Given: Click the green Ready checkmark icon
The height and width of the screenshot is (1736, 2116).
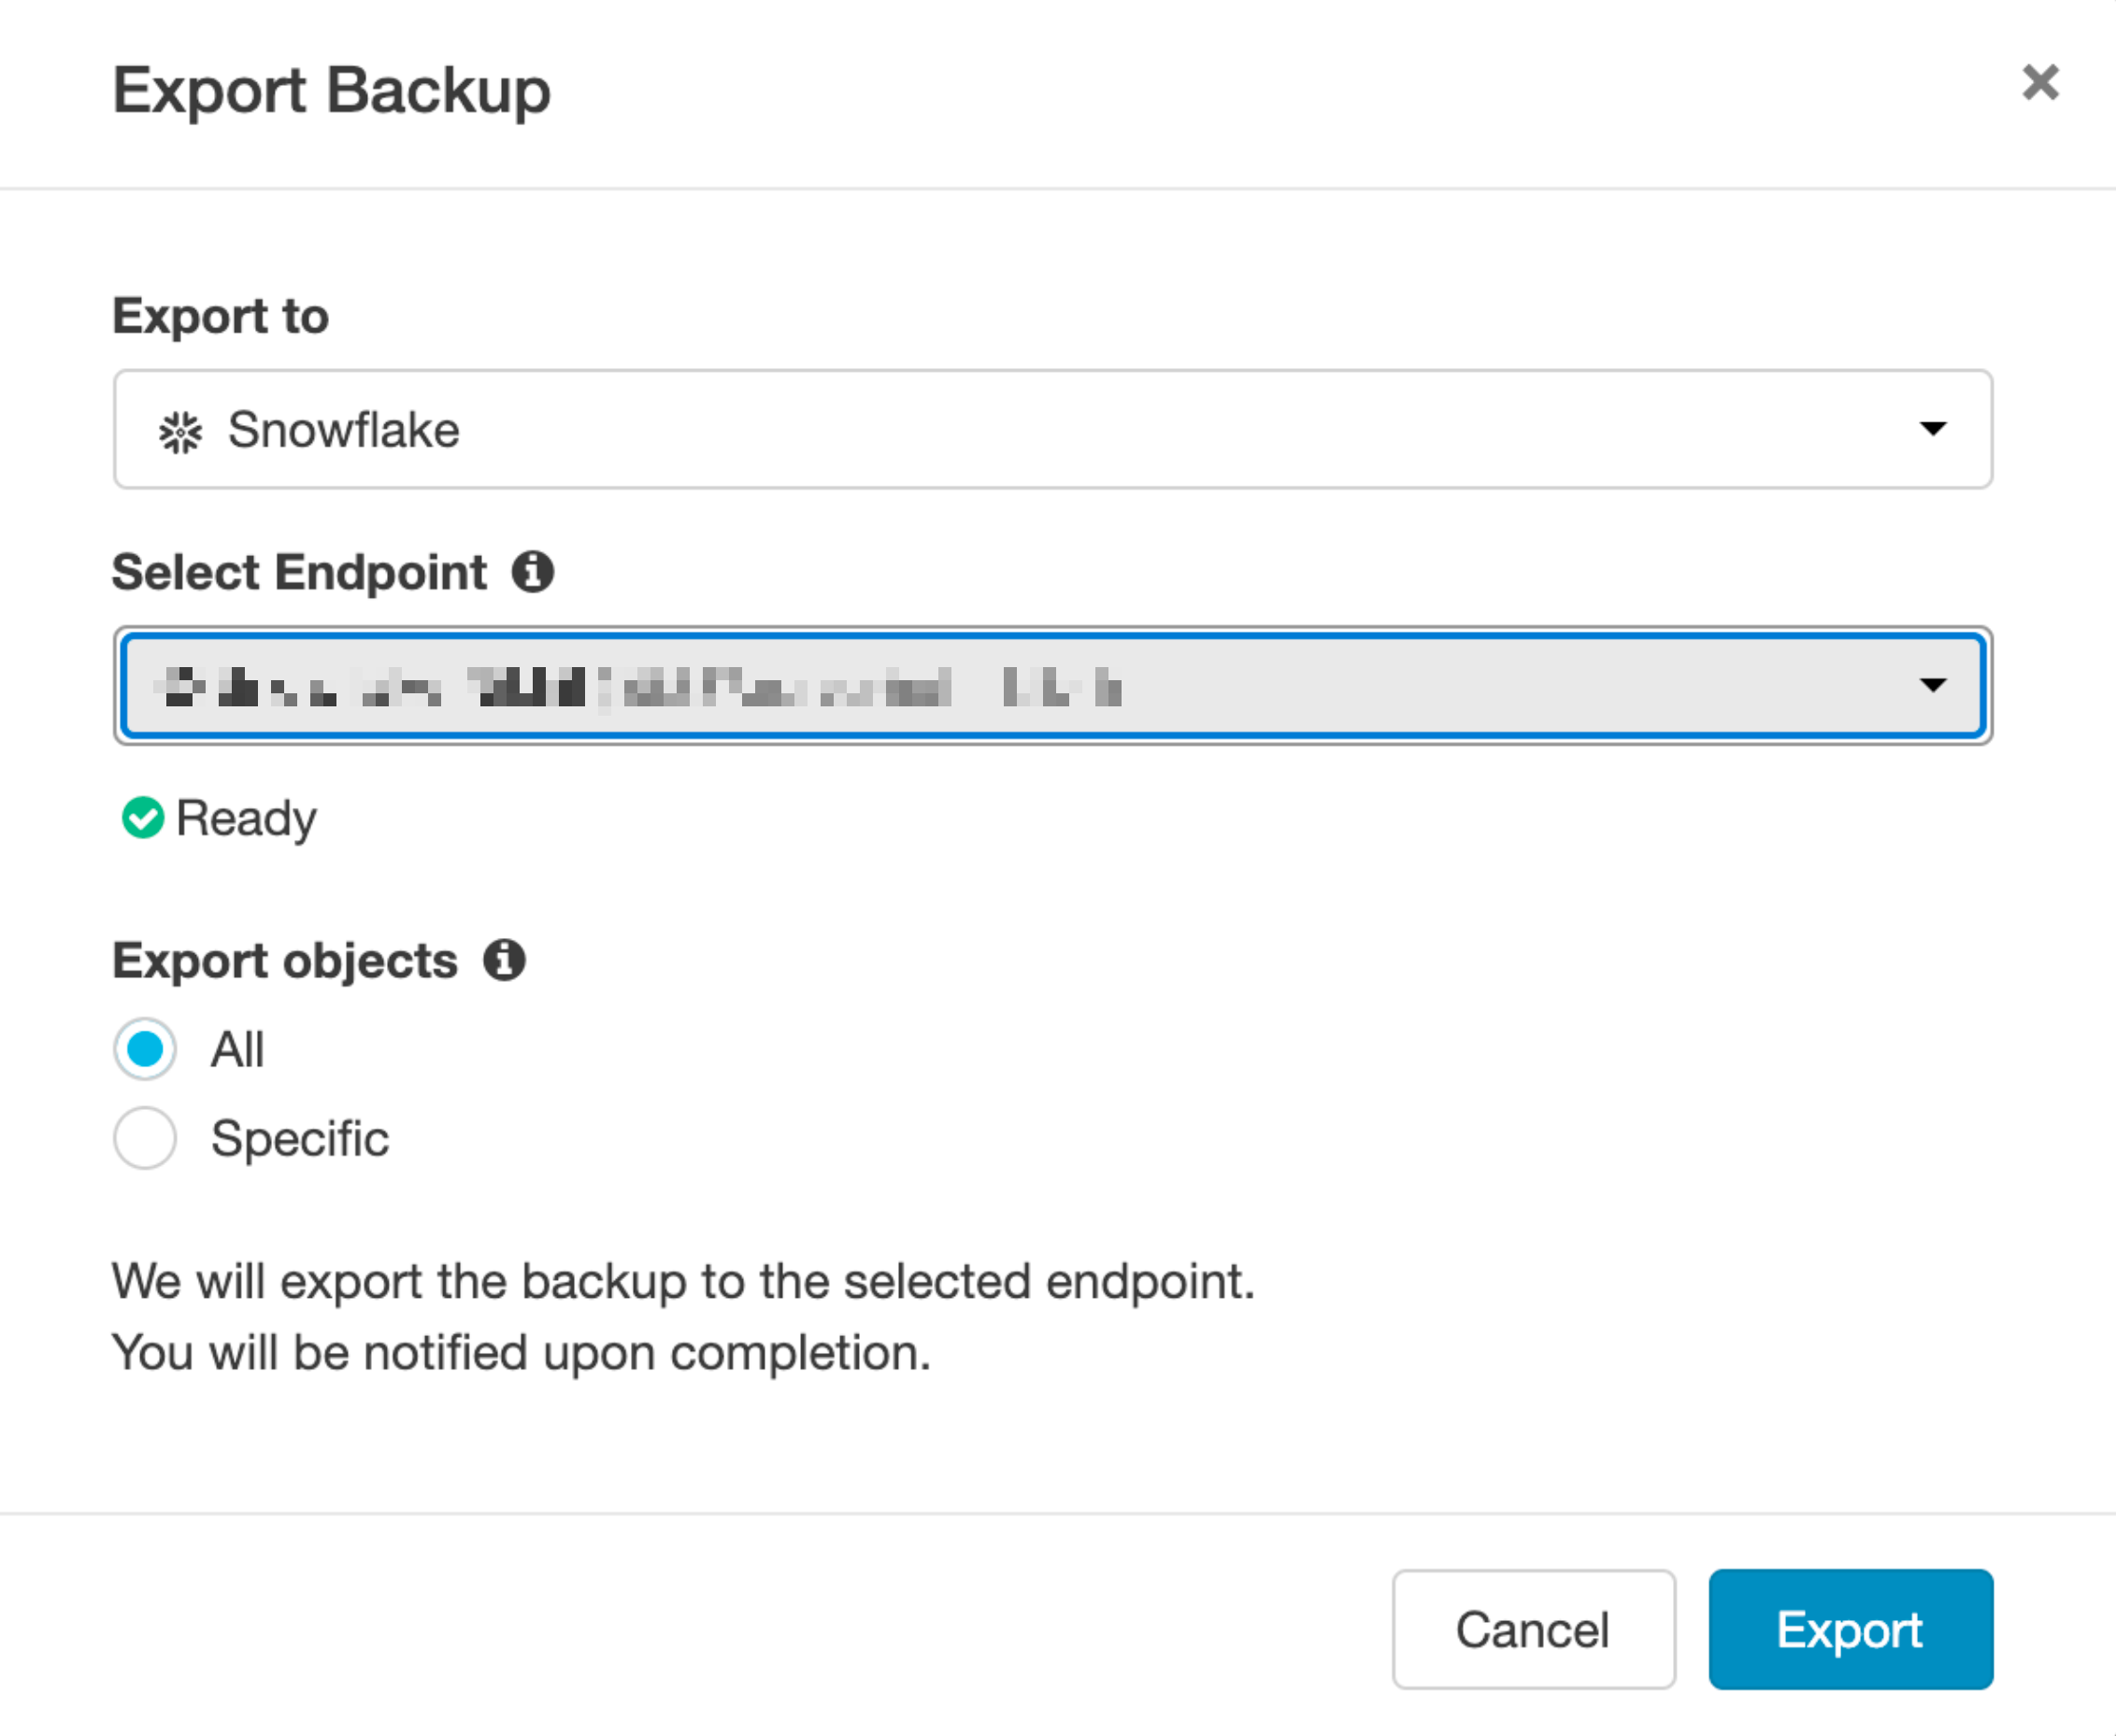Looking at the screenshot, I should tap(143, 817).
